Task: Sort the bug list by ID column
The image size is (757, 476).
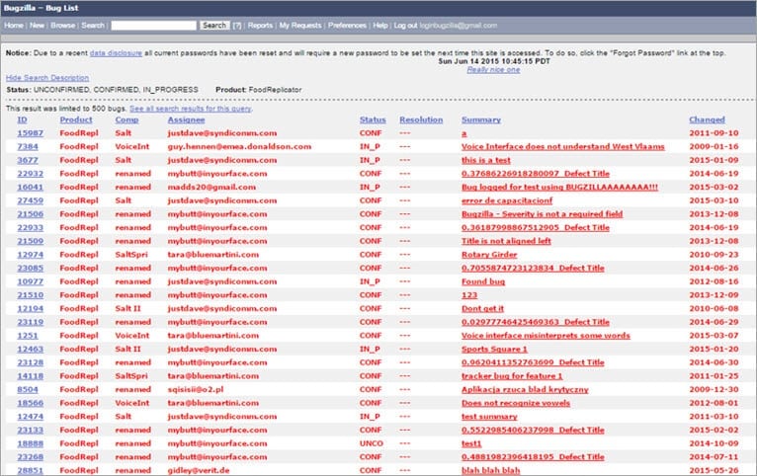Action: point(22,119)
